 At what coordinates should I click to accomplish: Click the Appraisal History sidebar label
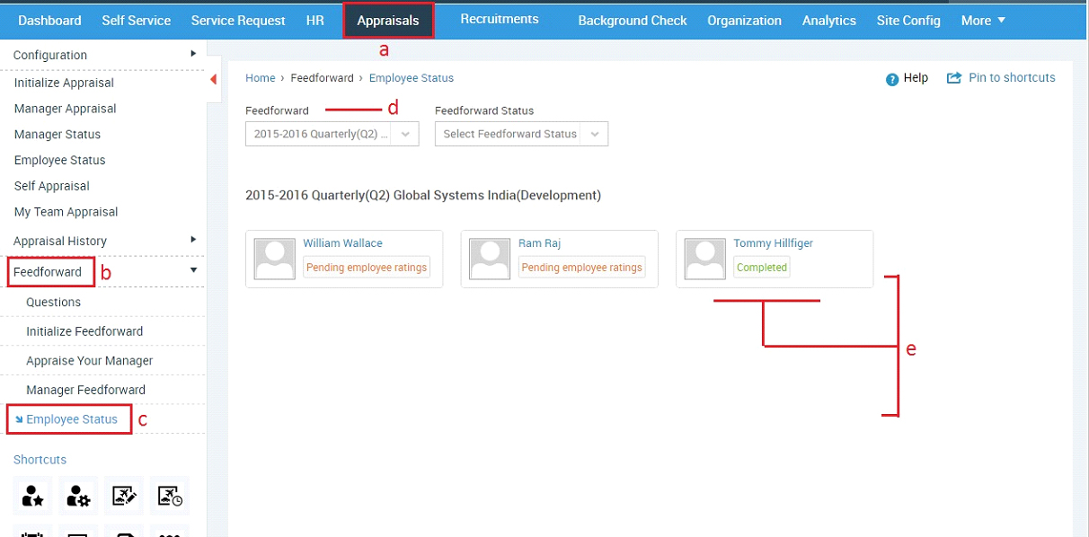(x=60, y=241)
